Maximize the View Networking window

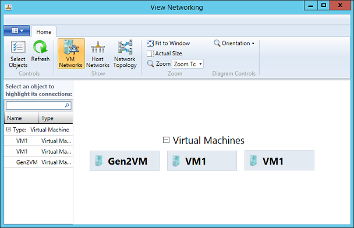coord(324,5)
